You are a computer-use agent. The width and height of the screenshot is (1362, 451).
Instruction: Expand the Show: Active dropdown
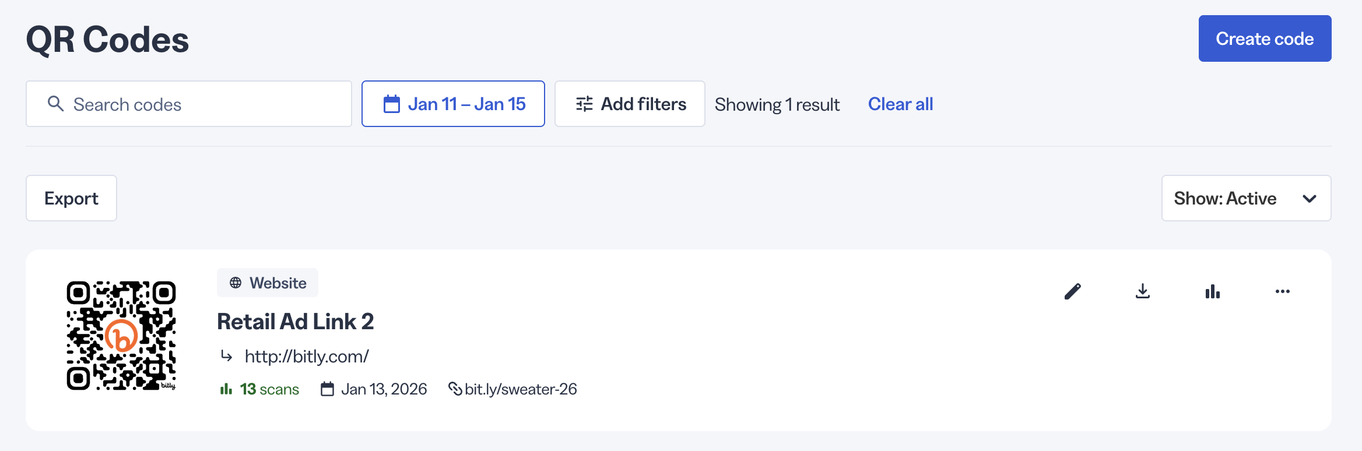click(x=1247, y=198)
